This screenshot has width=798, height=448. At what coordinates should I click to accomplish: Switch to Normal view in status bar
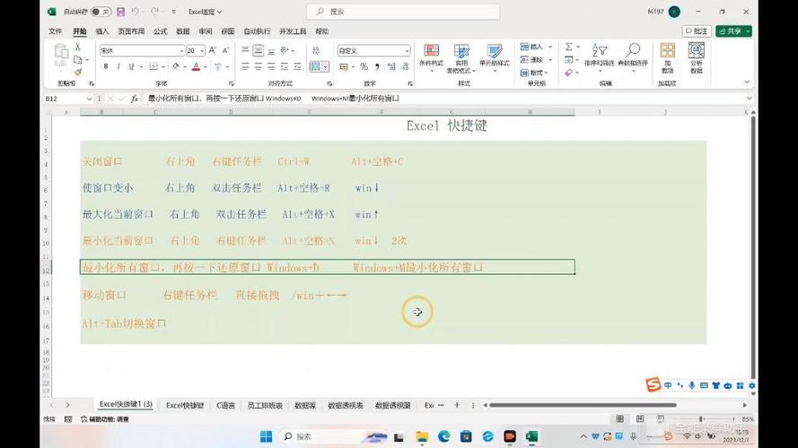pos(620,419)
